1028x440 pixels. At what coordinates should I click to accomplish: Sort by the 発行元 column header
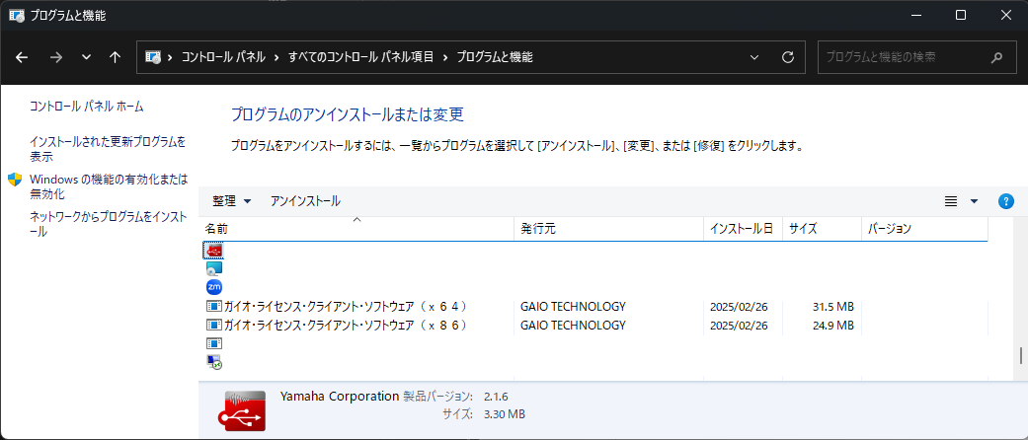click(538, 229)
